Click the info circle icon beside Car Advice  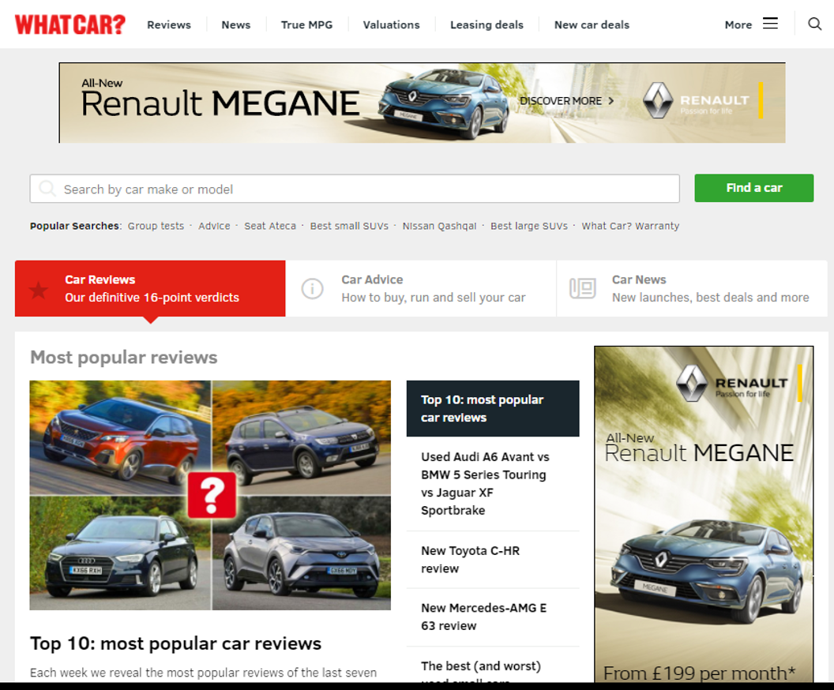(312, 289)
